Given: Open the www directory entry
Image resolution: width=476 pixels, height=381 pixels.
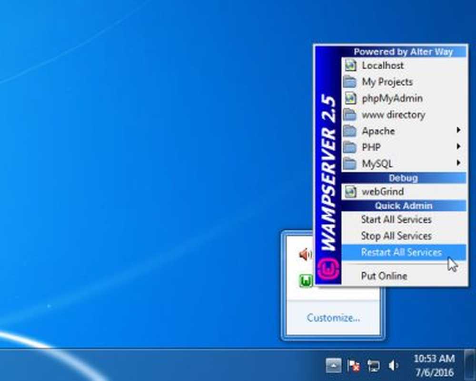Looking at the screenshot, I should [x=404, y=114].
